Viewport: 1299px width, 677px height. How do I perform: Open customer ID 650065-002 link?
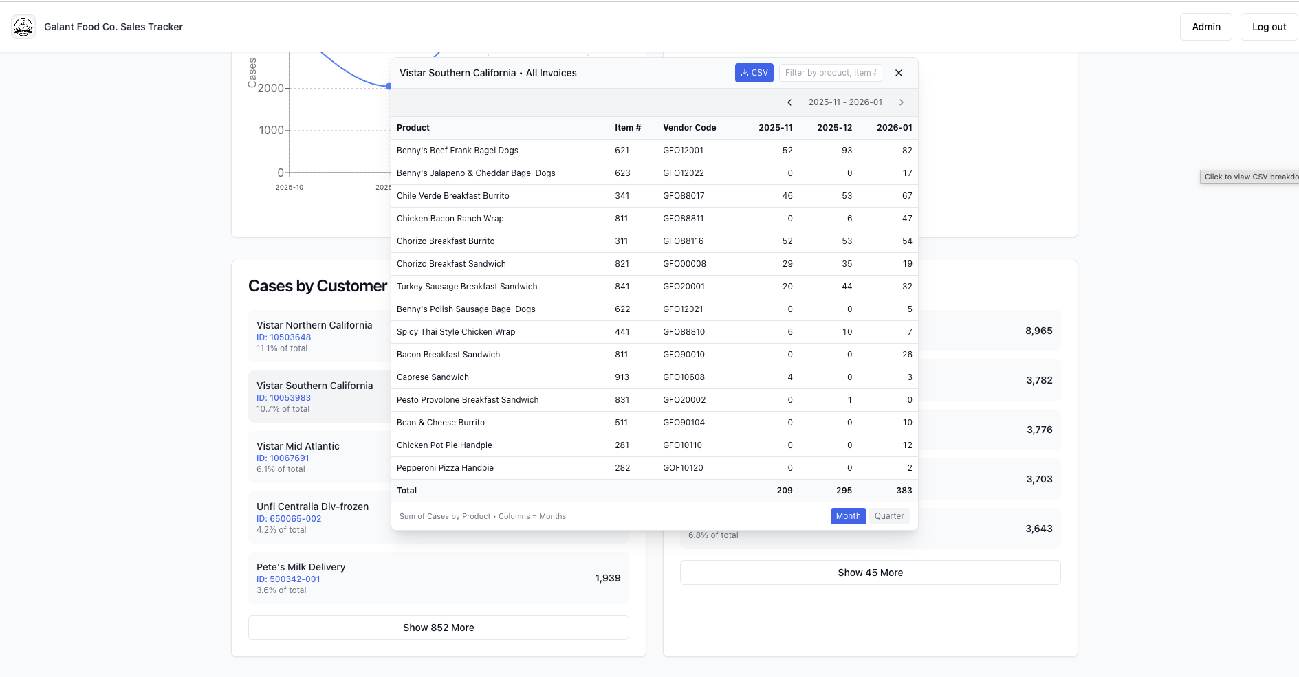point(289,519)
